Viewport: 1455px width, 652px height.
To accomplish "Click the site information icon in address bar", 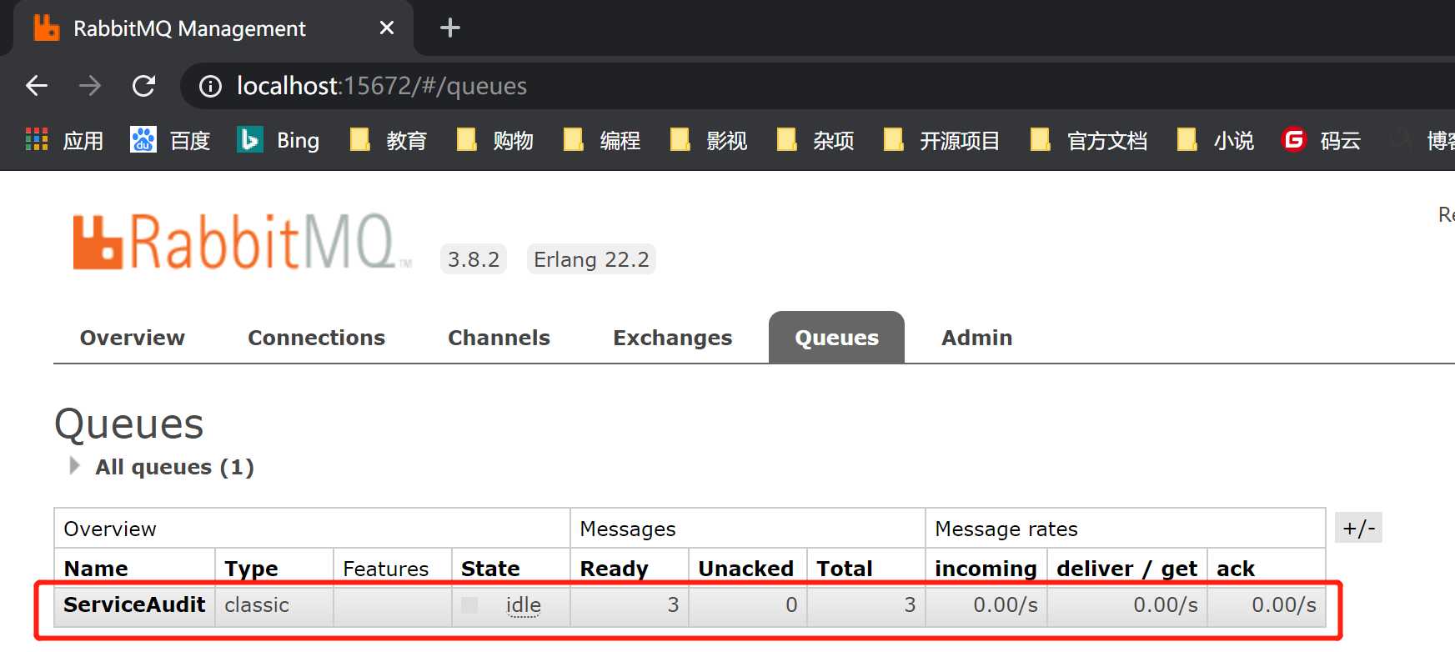I will click(x=210, y=86).
